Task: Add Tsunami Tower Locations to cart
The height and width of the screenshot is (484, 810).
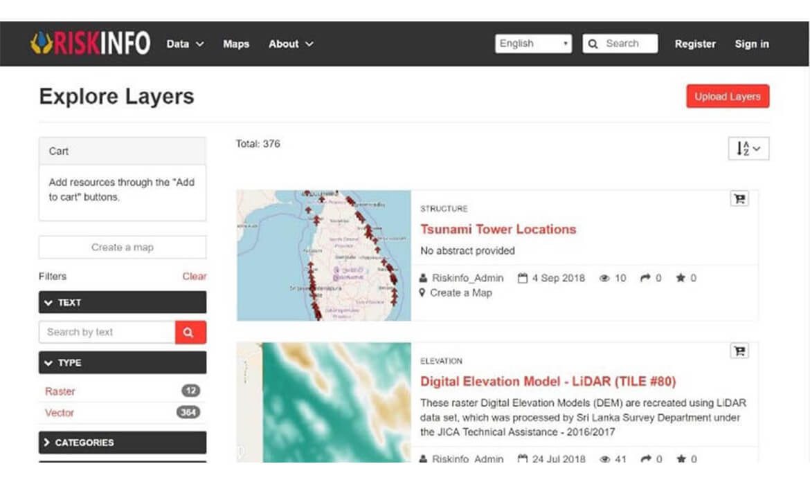Action: 739,199
